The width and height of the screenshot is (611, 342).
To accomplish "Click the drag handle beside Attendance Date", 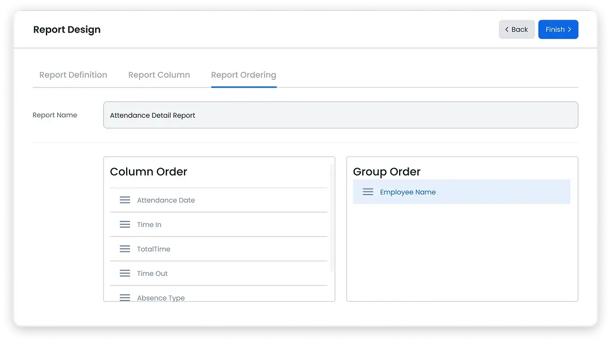I will point(124,200).
